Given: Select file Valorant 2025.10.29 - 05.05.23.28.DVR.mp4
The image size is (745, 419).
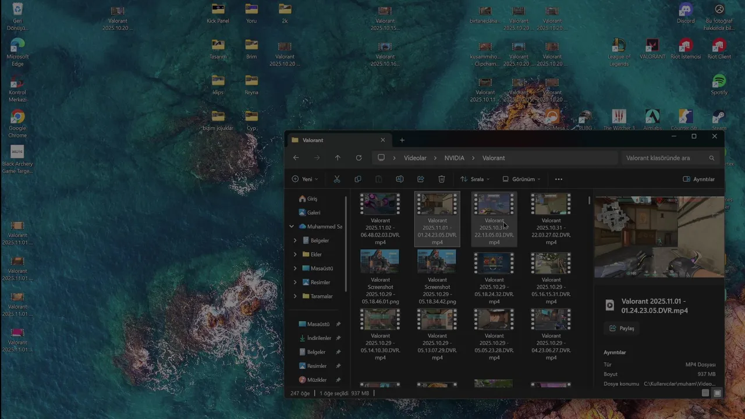Looking at the screenshot, I should pos(494,335).
